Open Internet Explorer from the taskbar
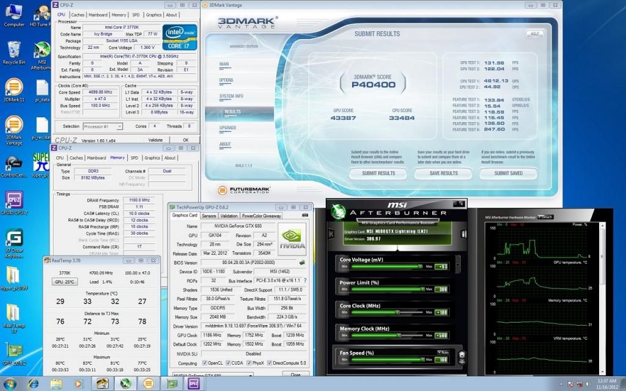626x391 pixels. pyautogui.click(x=33, y=384)
